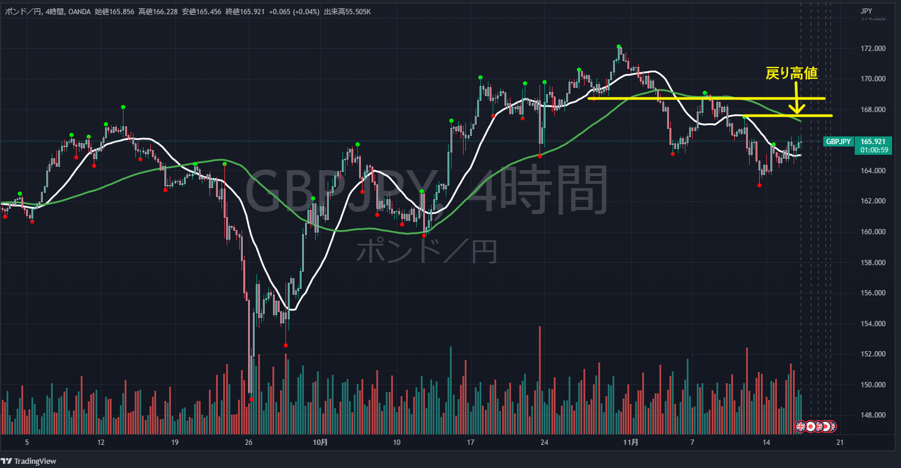The height and width of the screenshot is (468, 901).
Task: Click the 10月 label on time axis
Action: (320, 442)
